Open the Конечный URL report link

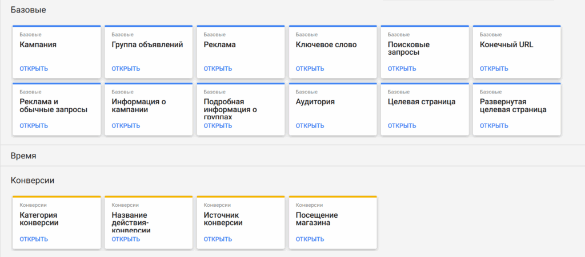tap(494, 69)
